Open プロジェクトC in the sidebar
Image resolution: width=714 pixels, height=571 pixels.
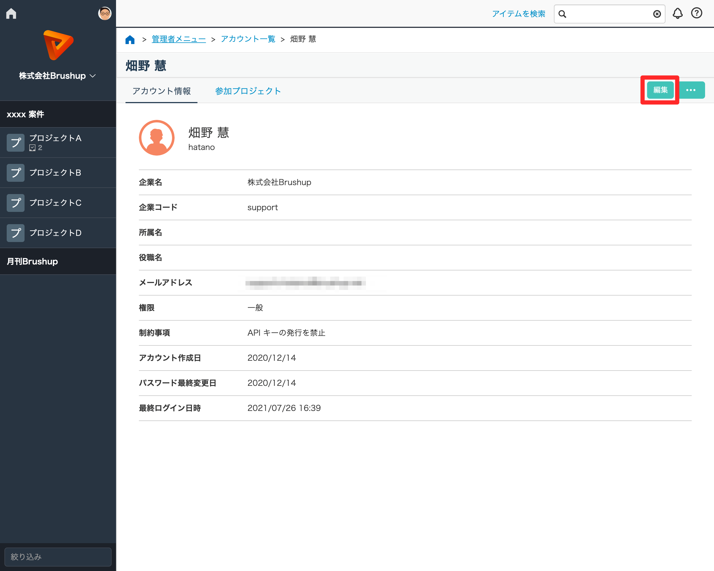tap(55, 203)
